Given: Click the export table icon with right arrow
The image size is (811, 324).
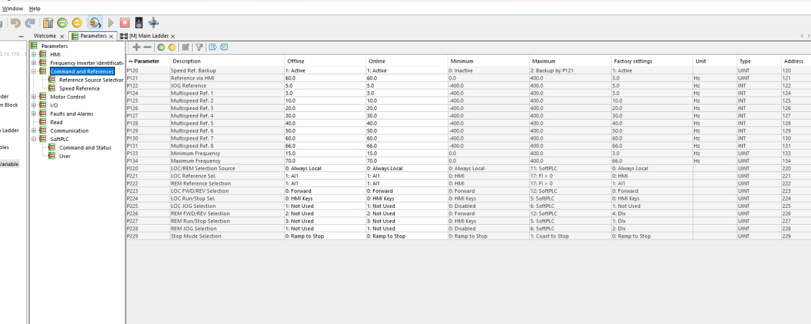Looking at the screenshot, I should click(x=212, y=47).
